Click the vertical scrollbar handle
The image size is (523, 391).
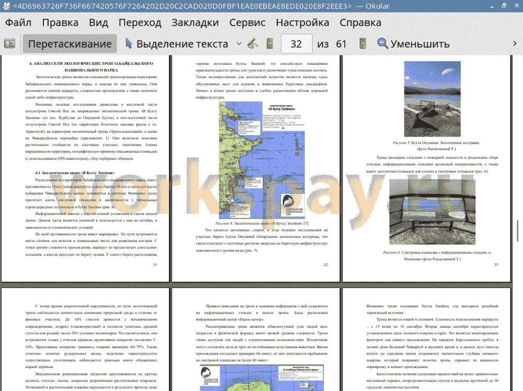[x=518, y=231]
